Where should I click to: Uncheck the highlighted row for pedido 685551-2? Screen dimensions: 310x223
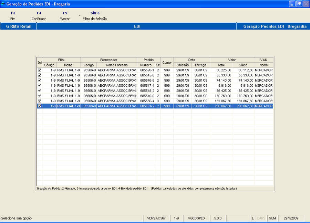[x=40, y=106]
